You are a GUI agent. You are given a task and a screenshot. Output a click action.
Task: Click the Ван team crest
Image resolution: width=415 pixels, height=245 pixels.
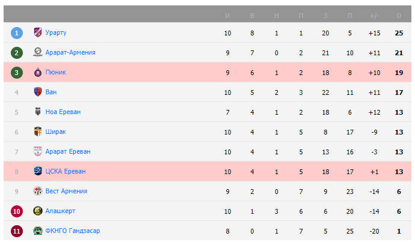coord(37,92)
